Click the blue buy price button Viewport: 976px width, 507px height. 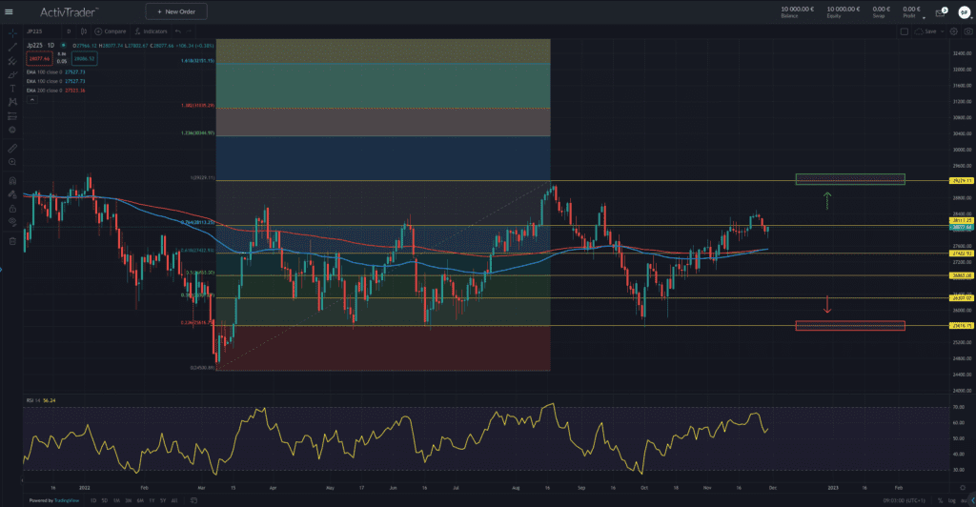click(84, 58)
